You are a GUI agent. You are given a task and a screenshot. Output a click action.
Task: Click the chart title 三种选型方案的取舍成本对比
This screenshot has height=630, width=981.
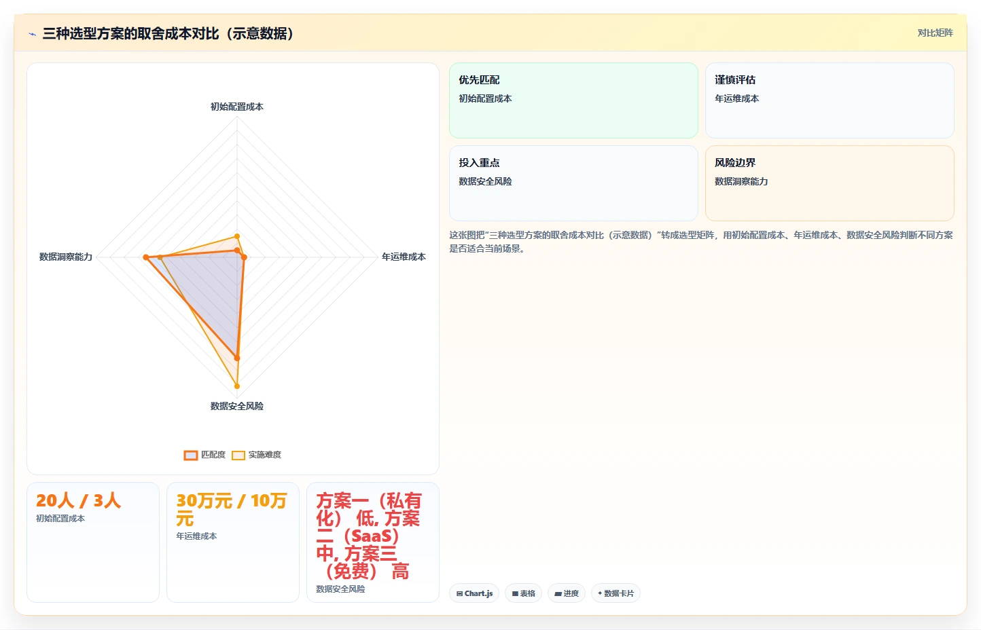168,33
